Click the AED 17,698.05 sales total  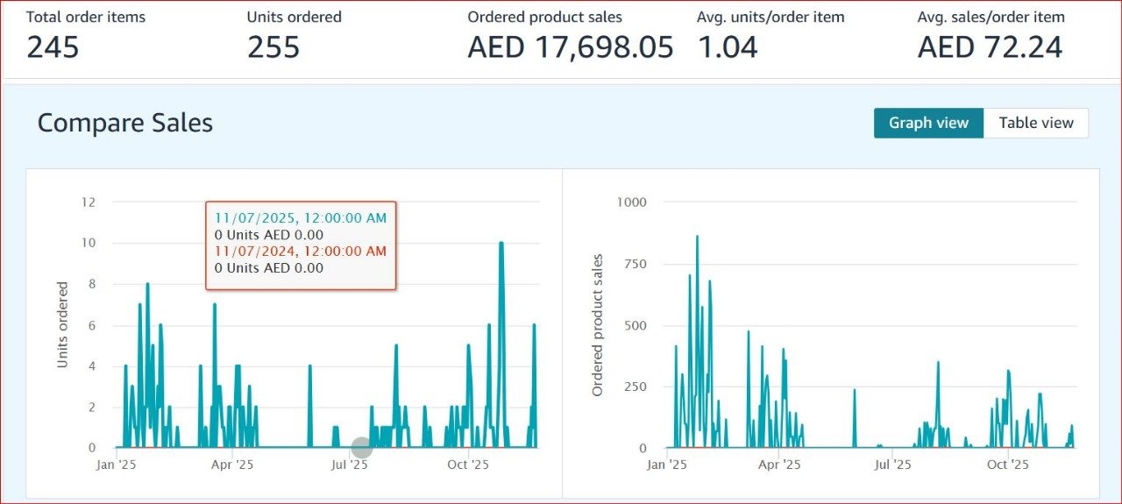(571, 46)
